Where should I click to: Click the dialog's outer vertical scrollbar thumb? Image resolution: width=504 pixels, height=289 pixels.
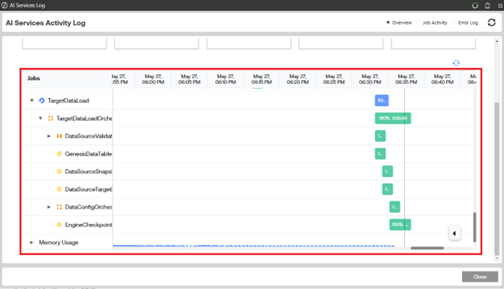497,178
